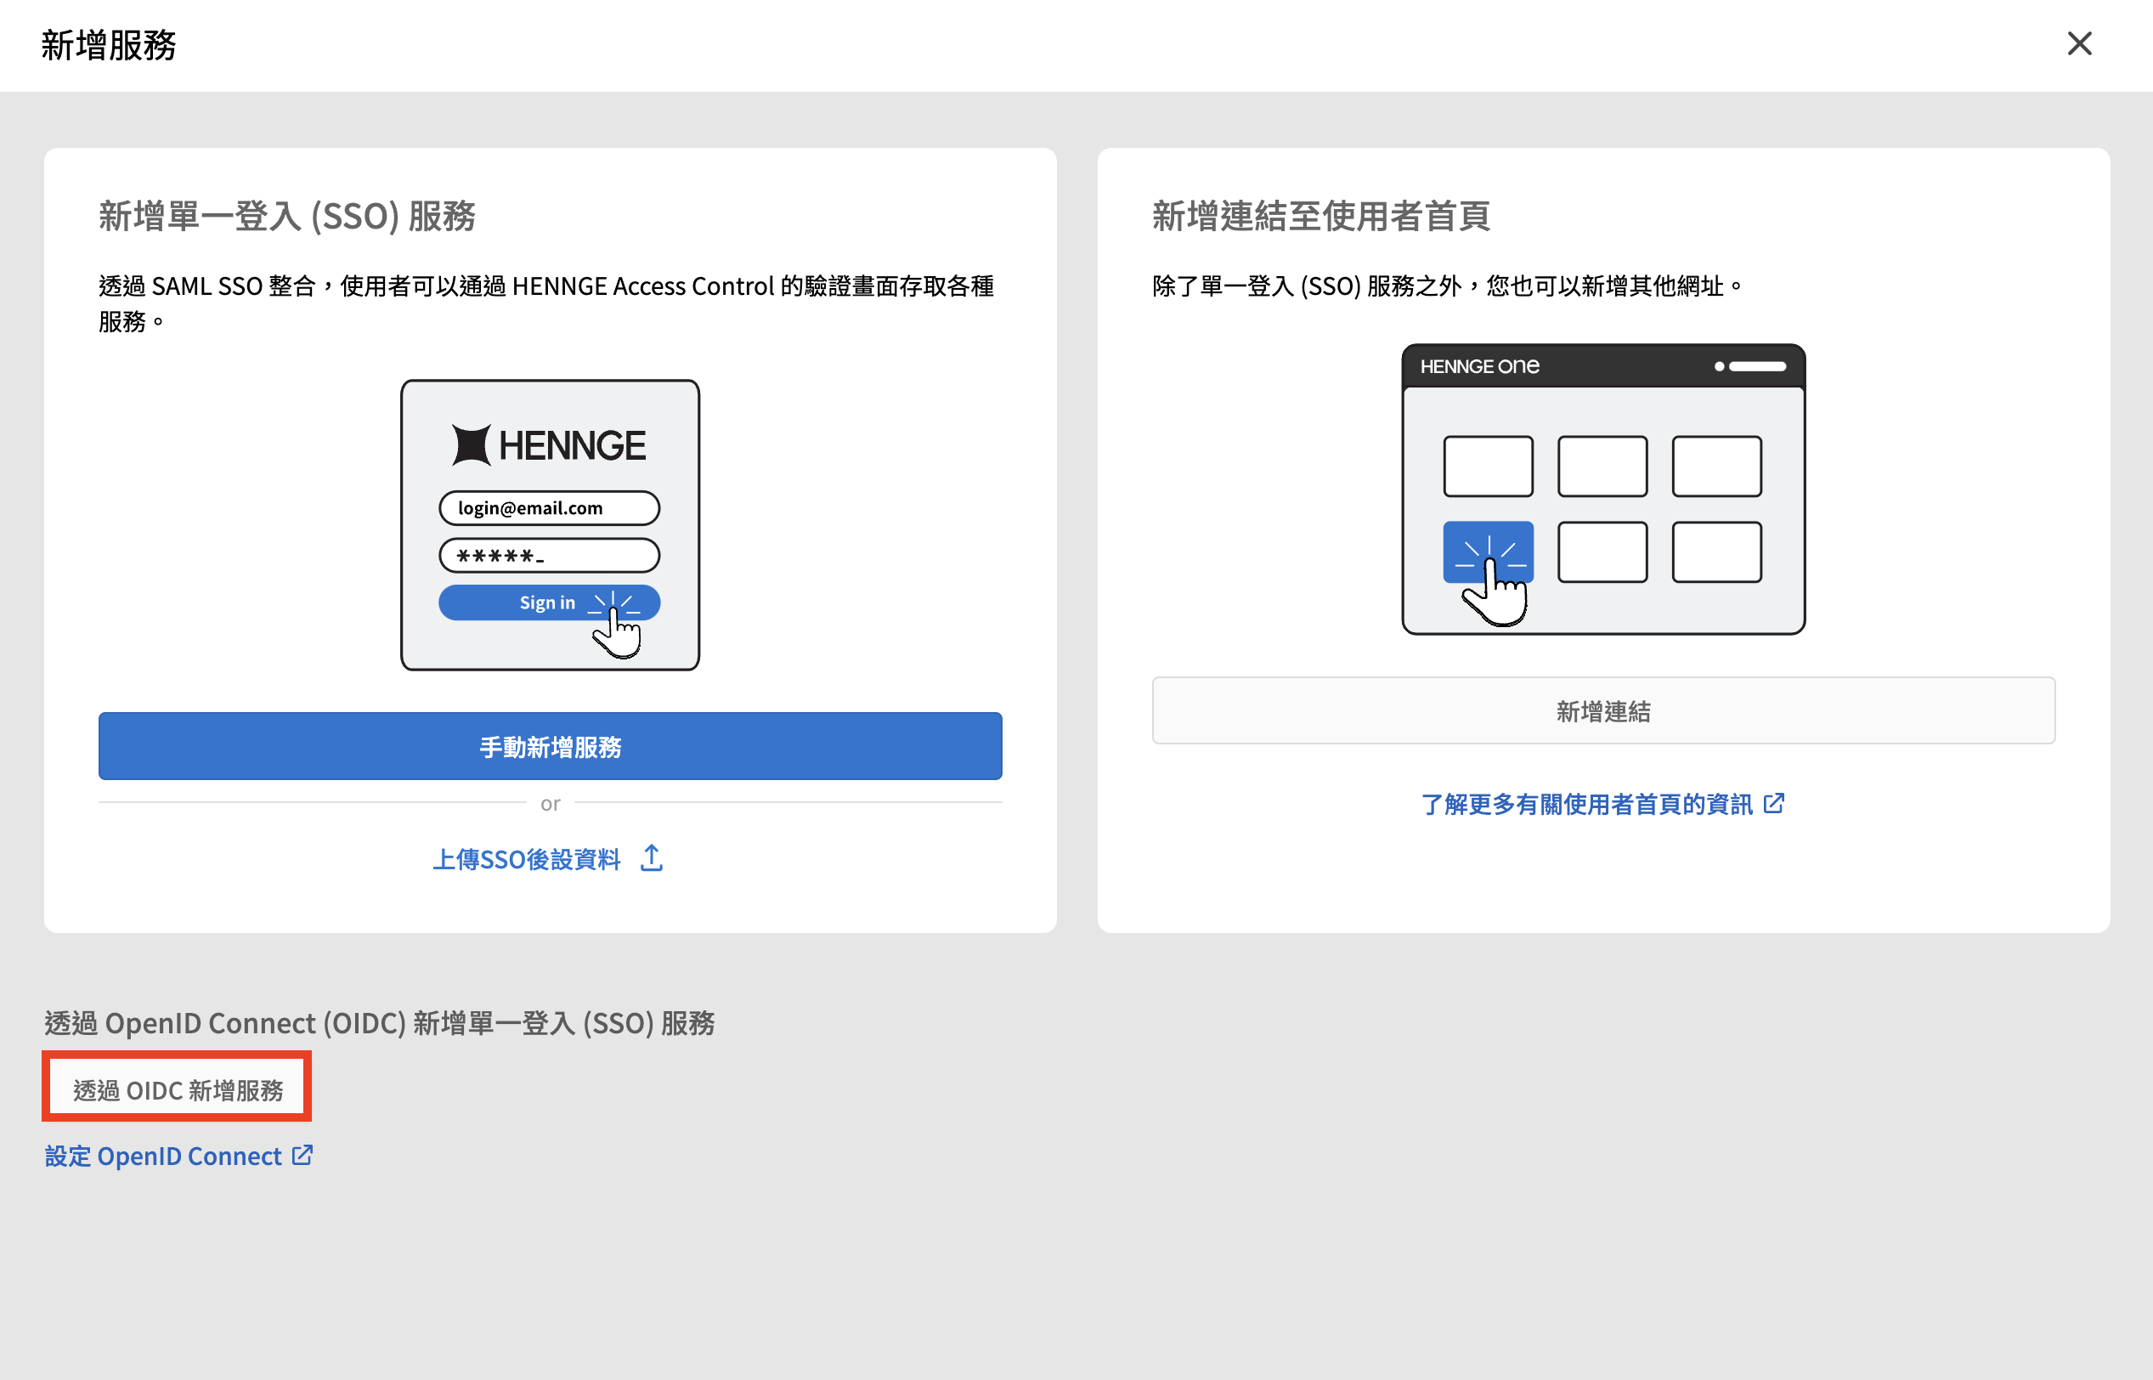Open 了解更多有關使用者首頁的資訊 link
Image resolution: width=2153 pixels, height=1380 pixels.
click(1587, 804)
